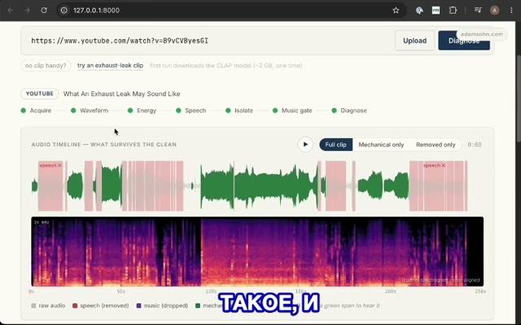
Task: Bookmark the page with the star icon
Action: (x=396, y=11)
